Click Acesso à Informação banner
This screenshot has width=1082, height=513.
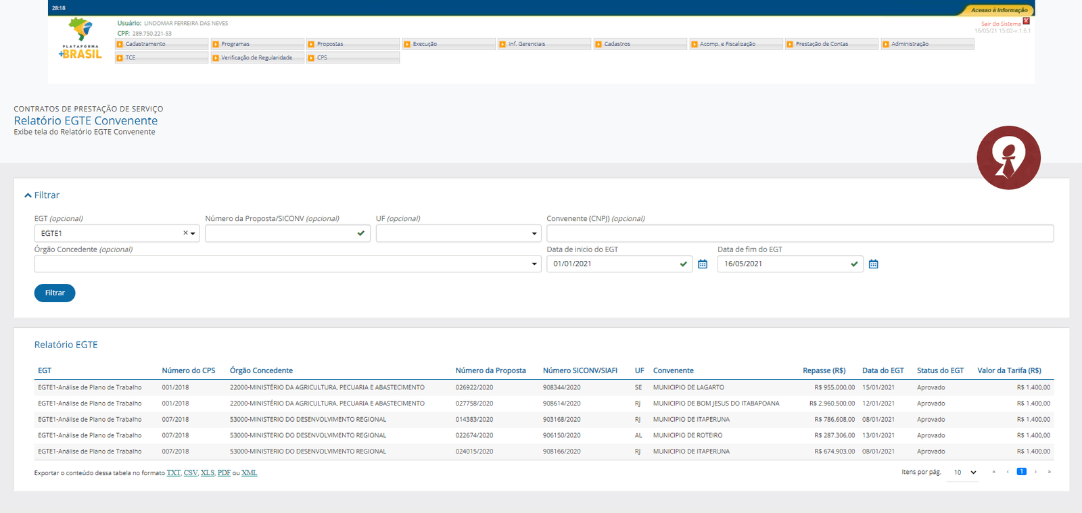(x=998, y=10)
